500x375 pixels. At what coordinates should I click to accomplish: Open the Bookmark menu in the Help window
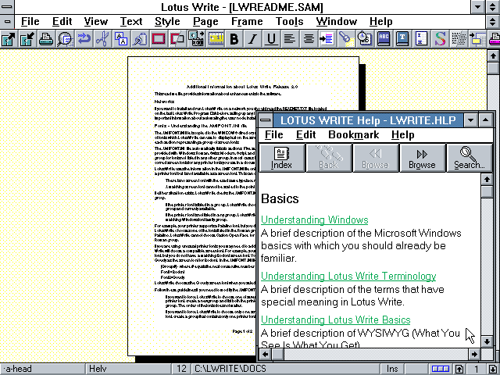tap(354, 135)
